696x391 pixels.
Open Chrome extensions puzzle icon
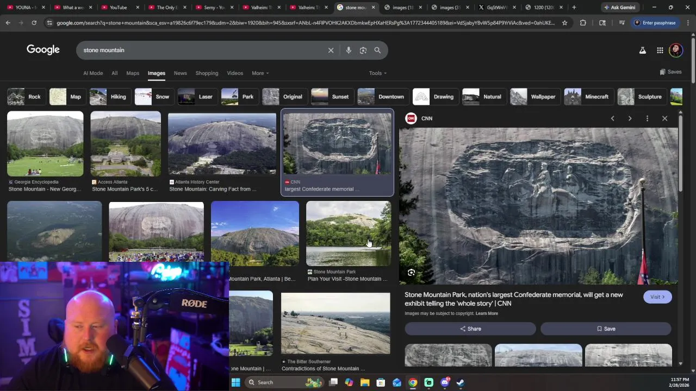tap(583, 23)
